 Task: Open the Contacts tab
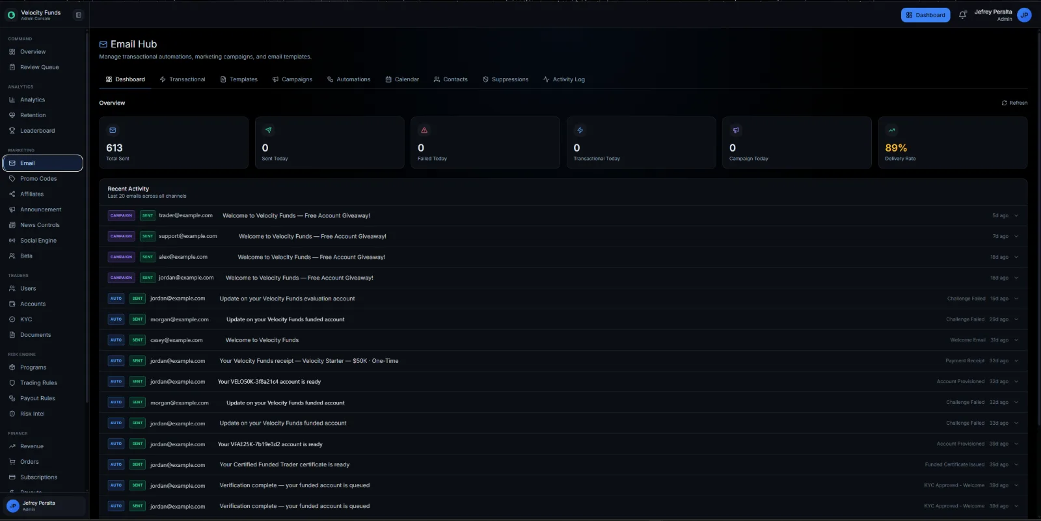point(450,79)
